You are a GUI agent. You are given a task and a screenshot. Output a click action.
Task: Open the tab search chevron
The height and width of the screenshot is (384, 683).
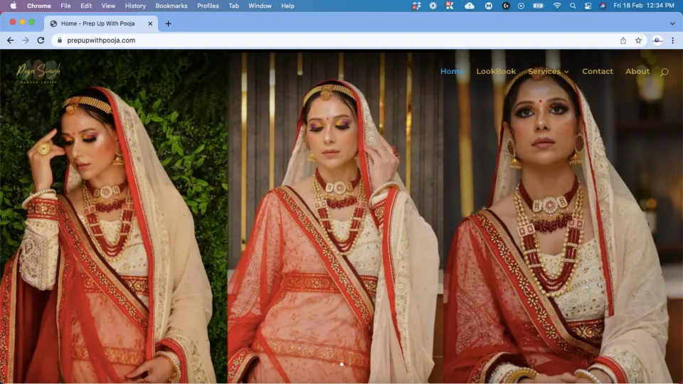coord(672,23)
